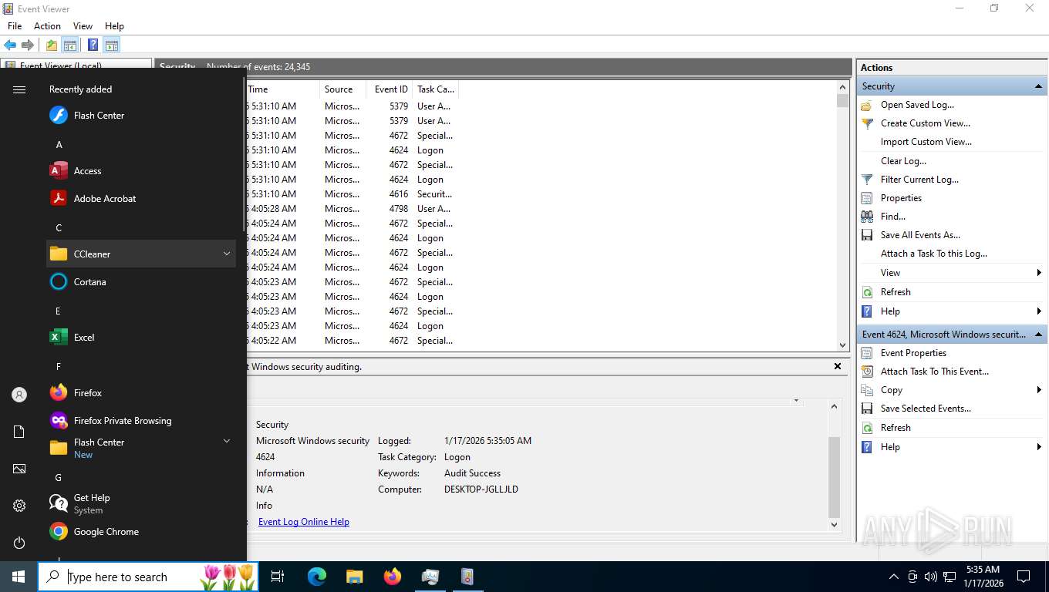Click the user account icon in Start rail
1049x592 pixels.
pos(19,395)
